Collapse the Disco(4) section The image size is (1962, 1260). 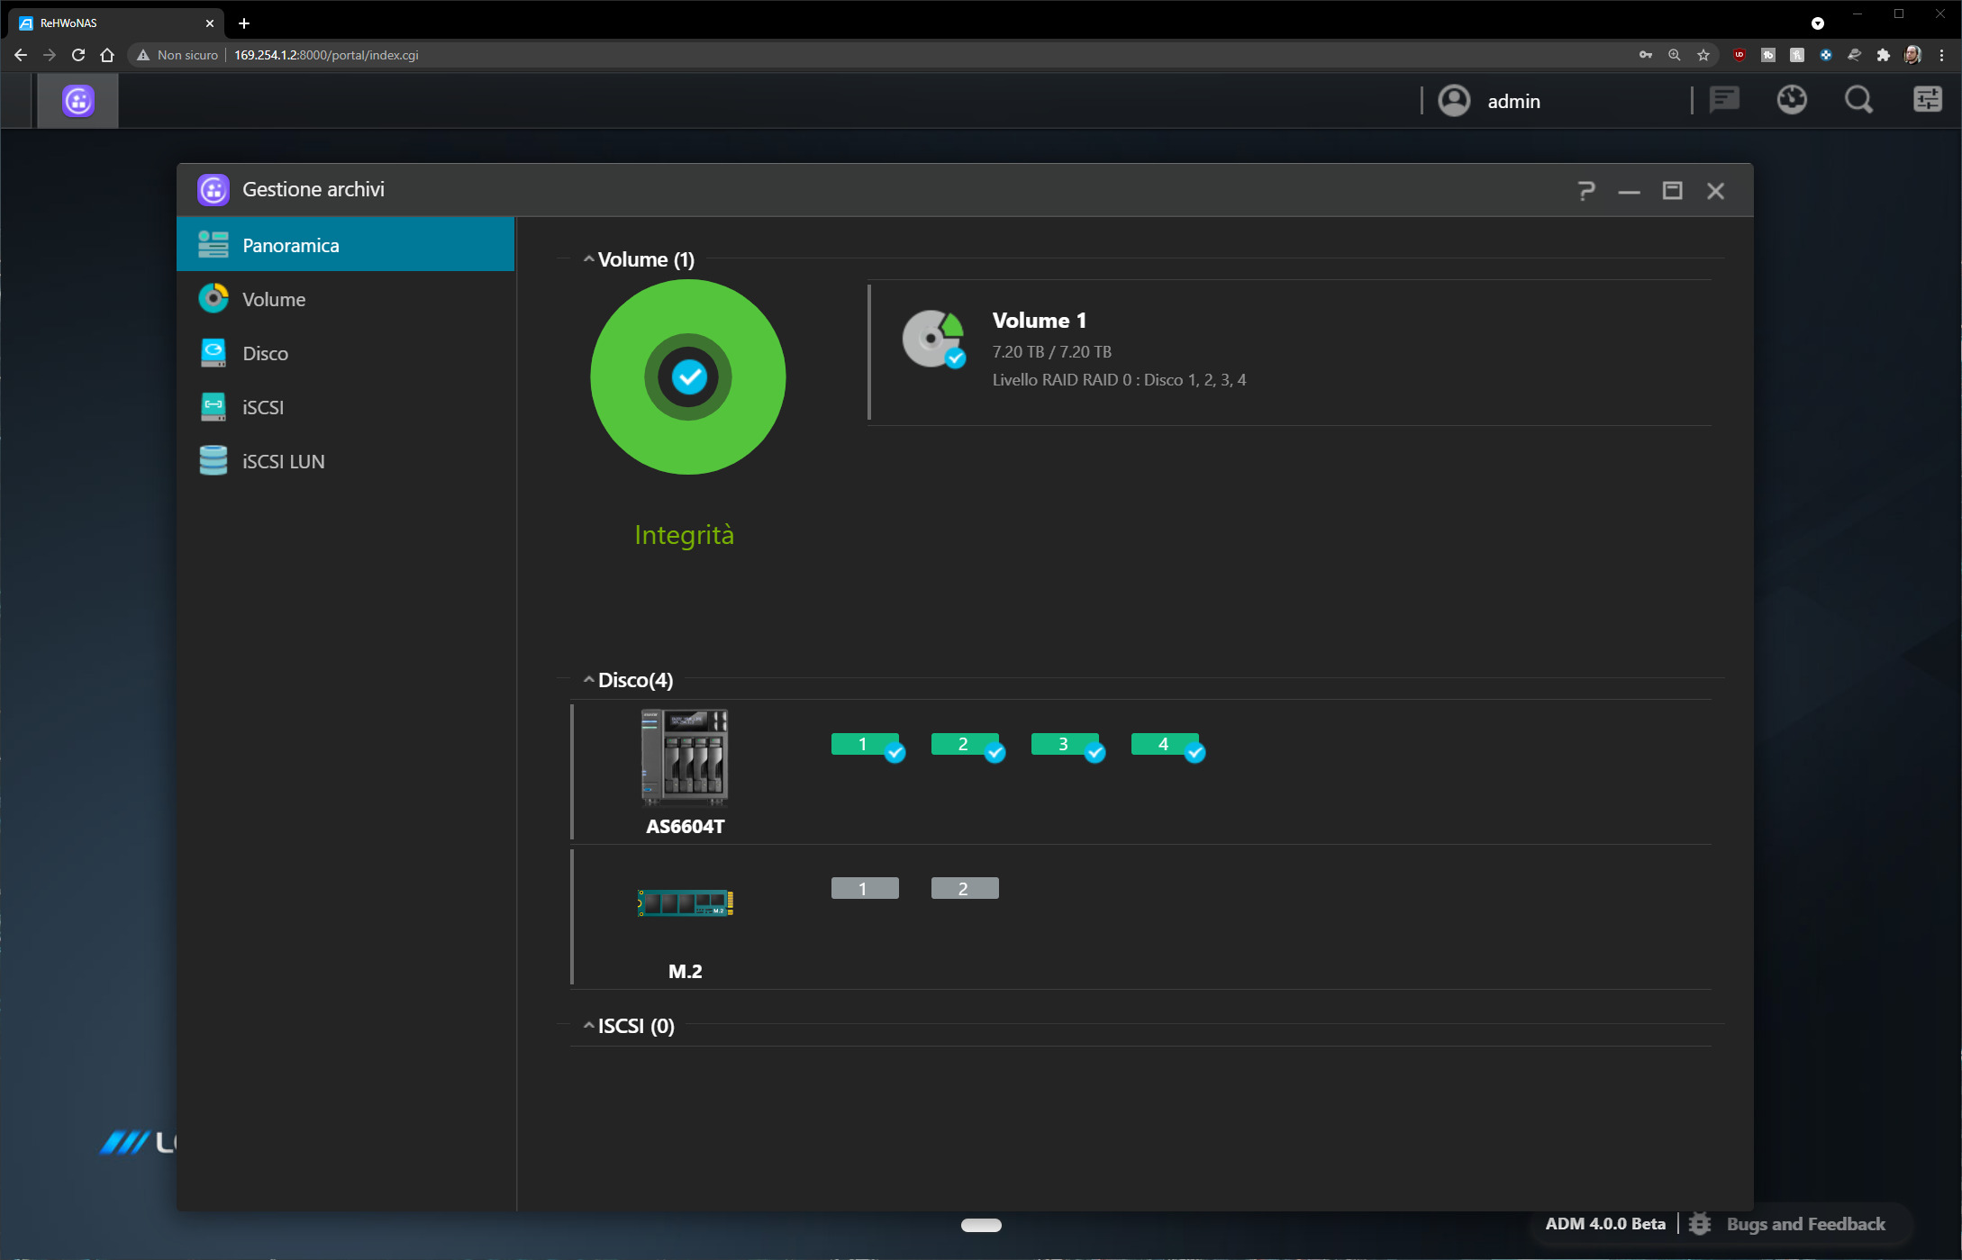click(x=589, y=680)
